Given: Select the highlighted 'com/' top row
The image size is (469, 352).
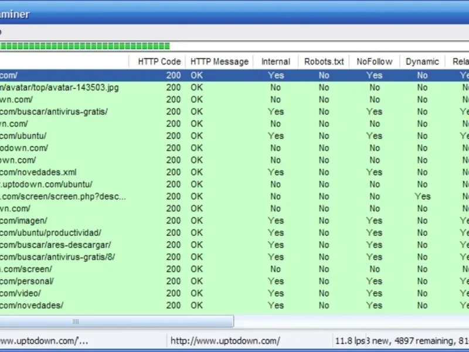Looking at the screenshot, I should point(235,76).
